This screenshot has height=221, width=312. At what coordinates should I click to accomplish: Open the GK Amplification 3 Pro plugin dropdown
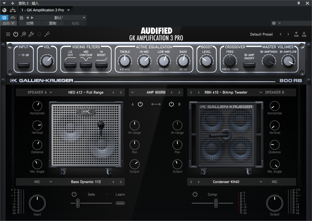click(x=68, y=10)
